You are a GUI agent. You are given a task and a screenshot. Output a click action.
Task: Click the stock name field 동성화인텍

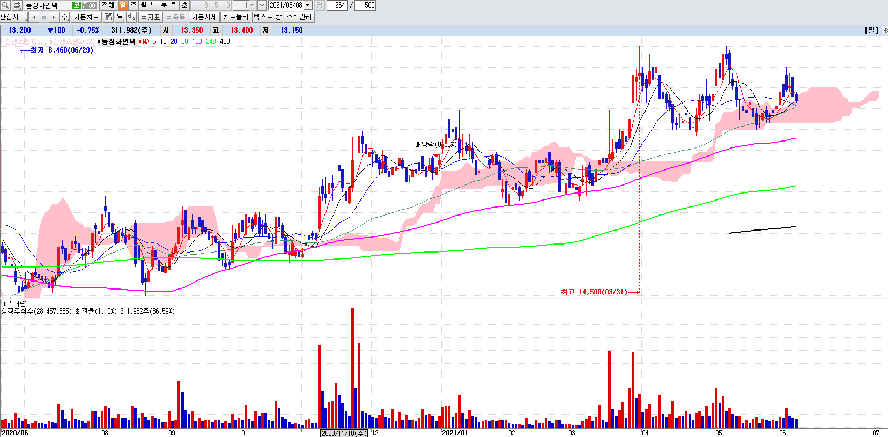47,5
